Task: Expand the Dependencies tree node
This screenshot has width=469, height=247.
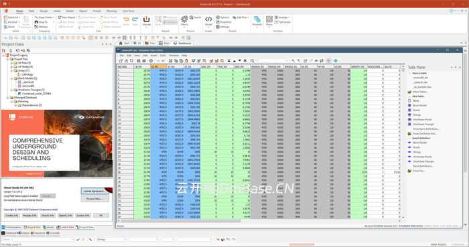Action: [x=15, y=106]
